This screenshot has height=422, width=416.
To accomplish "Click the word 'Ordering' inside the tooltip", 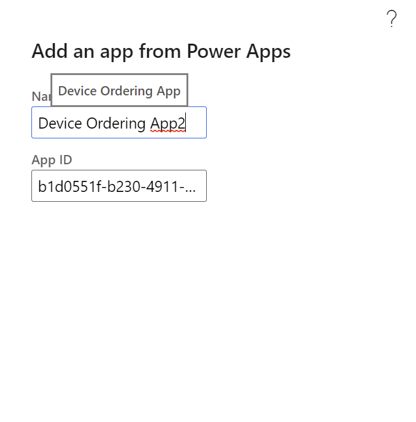I will pyautogui.click(x=127, y=91).
